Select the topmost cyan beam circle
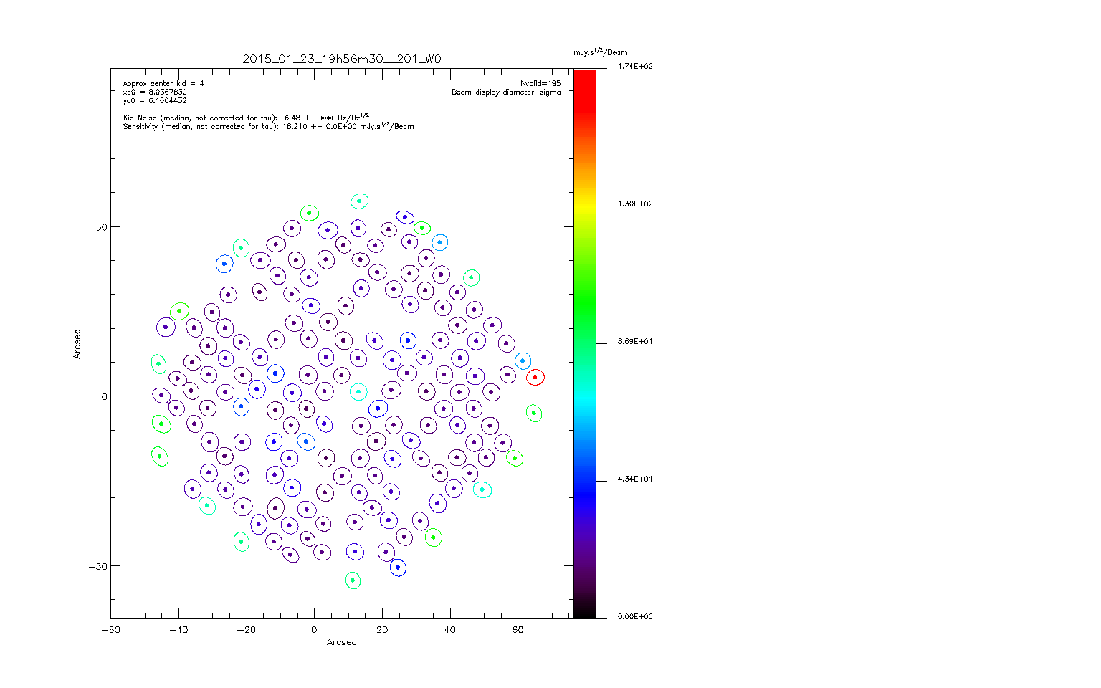 coord(359,201)
